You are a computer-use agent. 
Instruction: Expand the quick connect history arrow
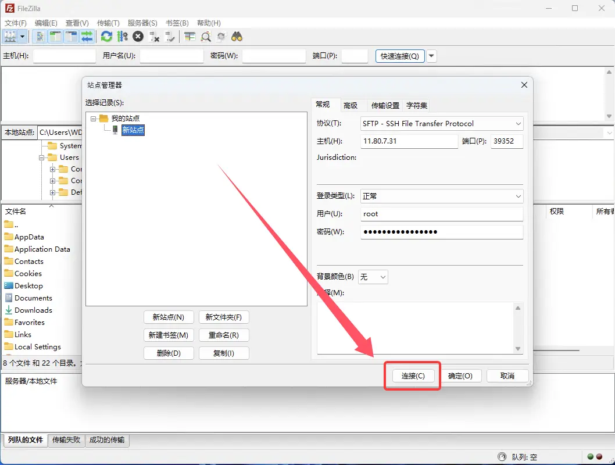(x=432, y=56)
